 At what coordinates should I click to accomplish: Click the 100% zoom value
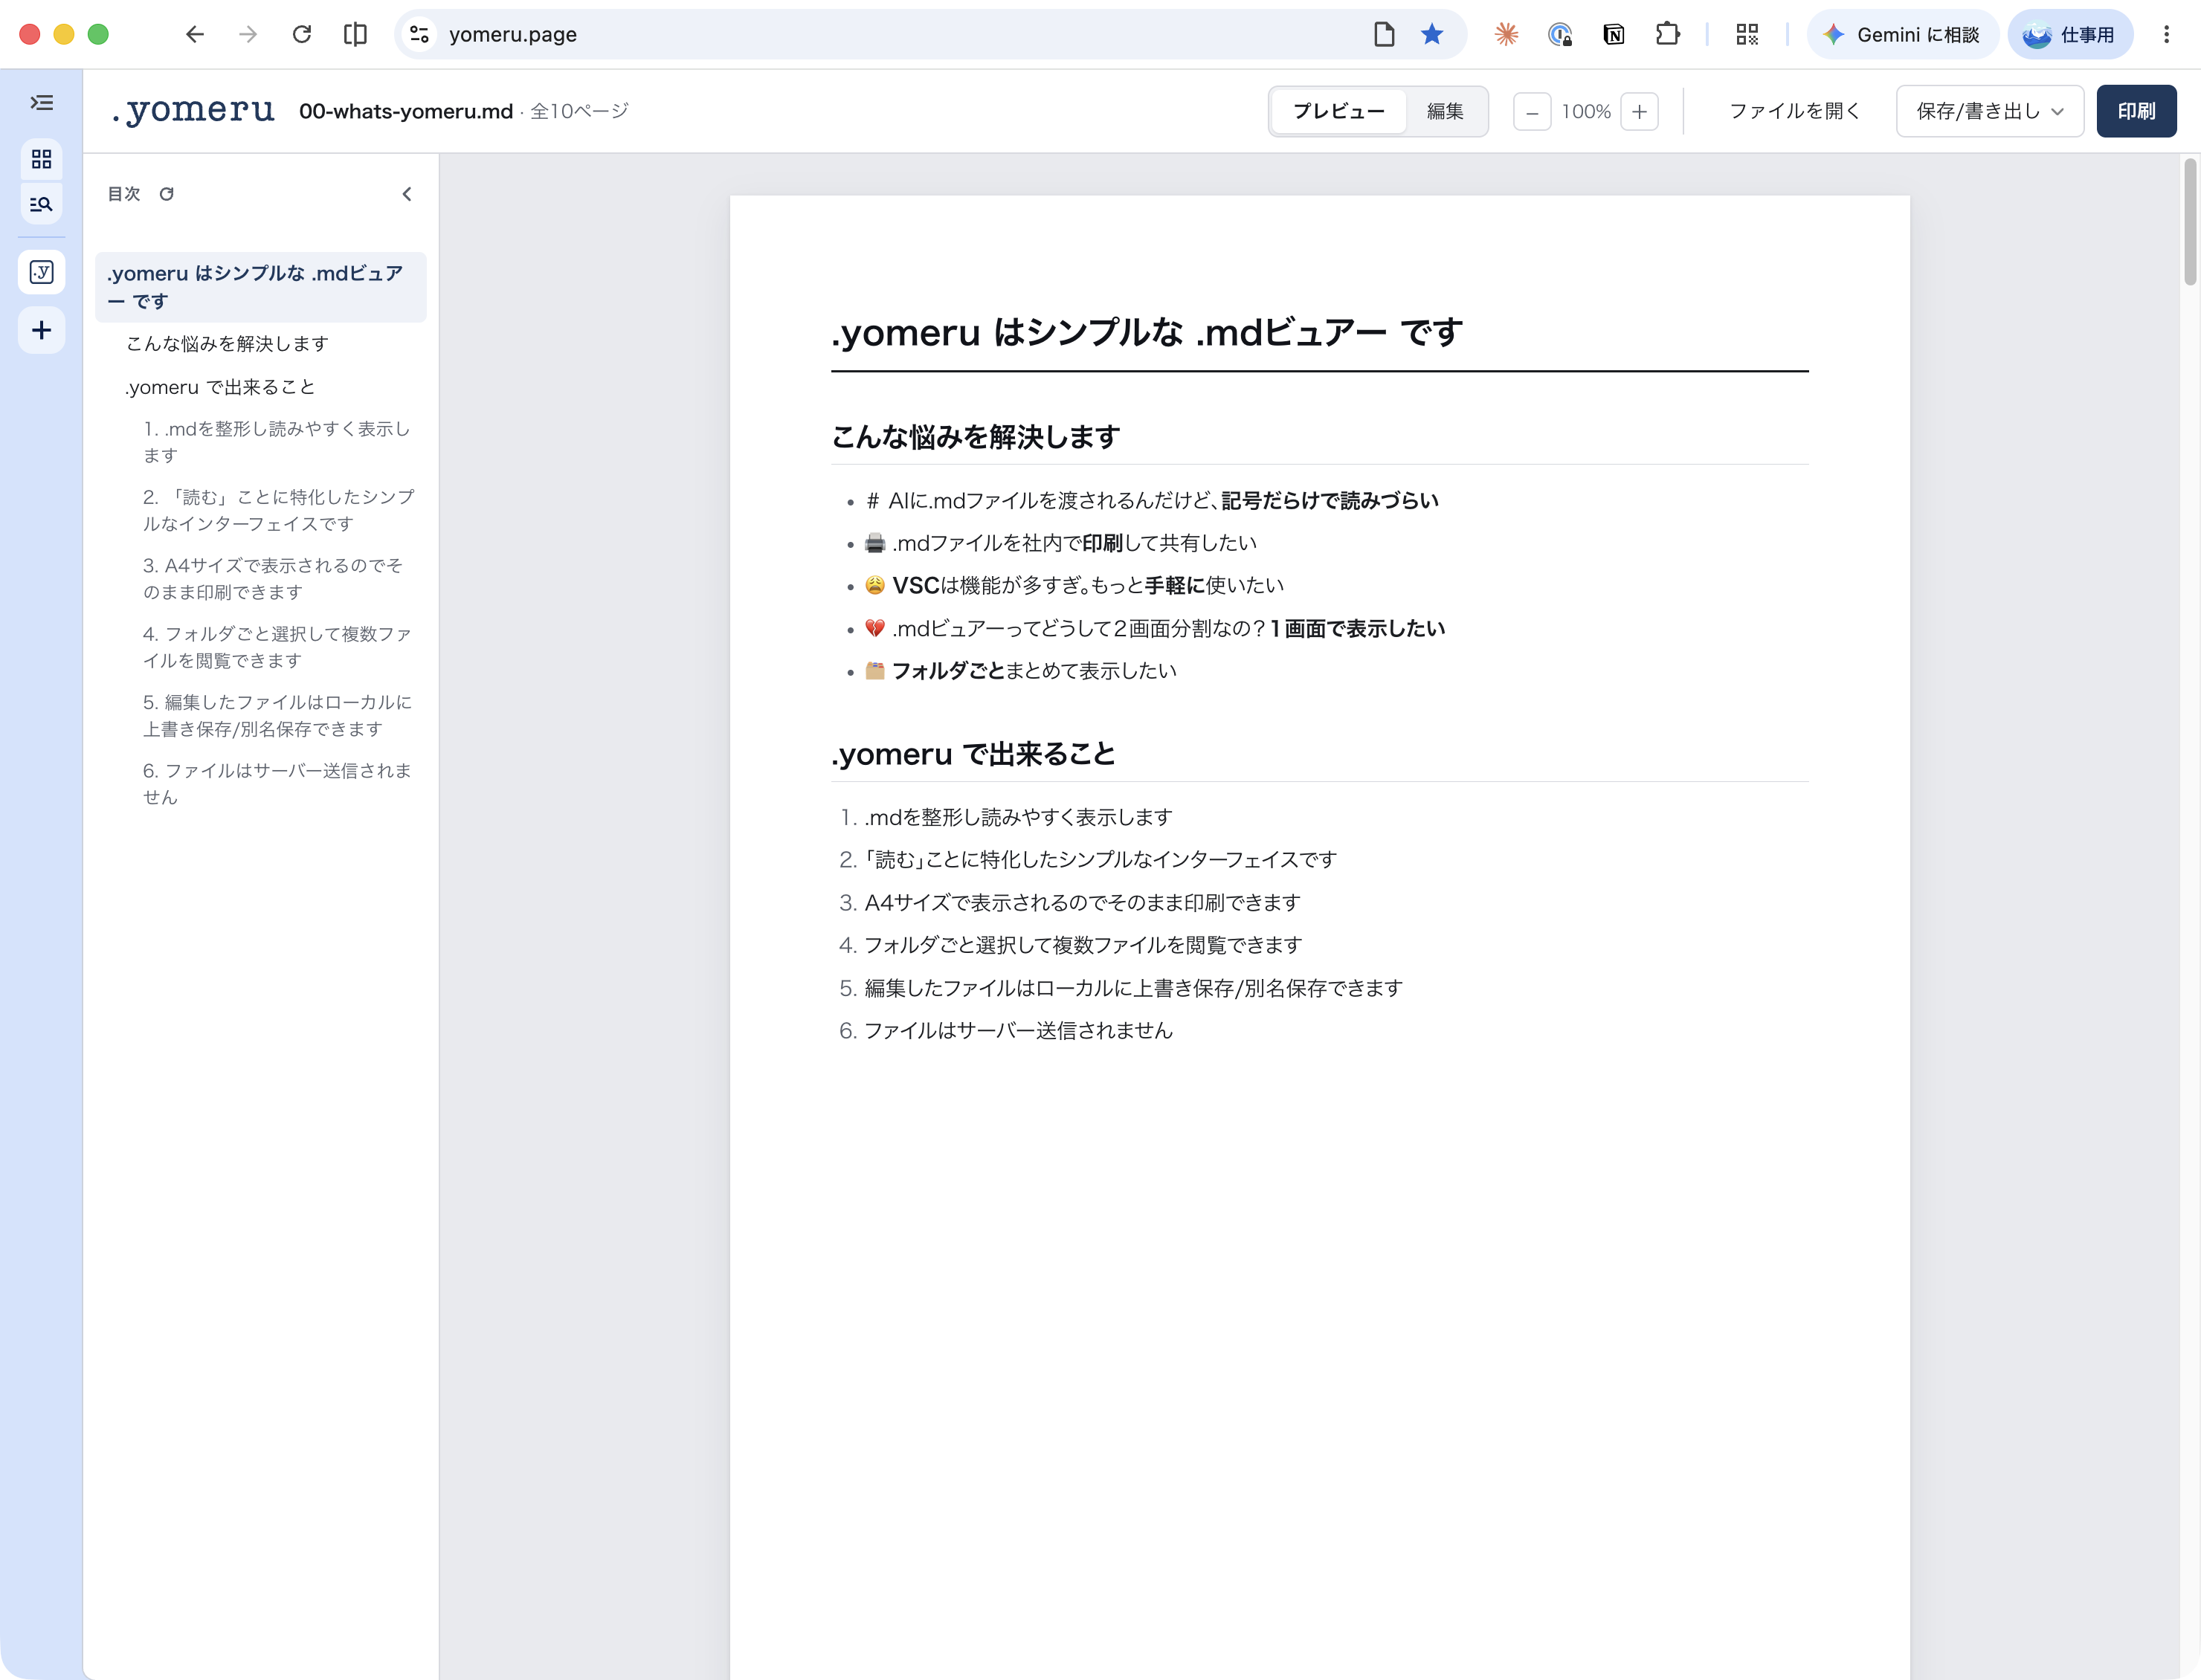point(1585,112)
